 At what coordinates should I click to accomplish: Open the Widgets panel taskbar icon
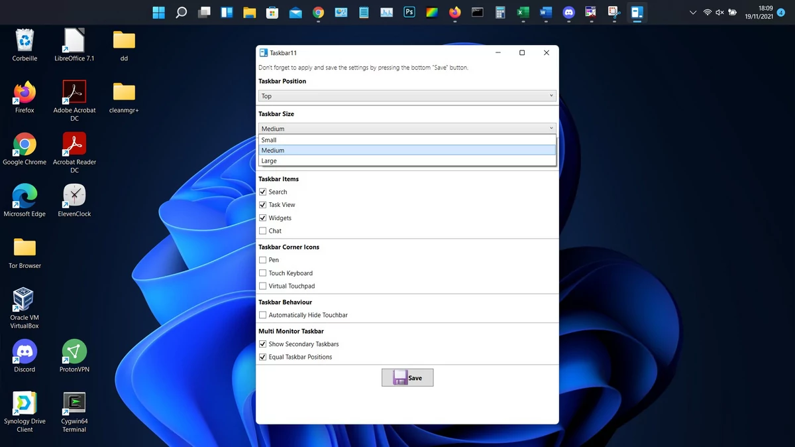click(x=227, y=12)
